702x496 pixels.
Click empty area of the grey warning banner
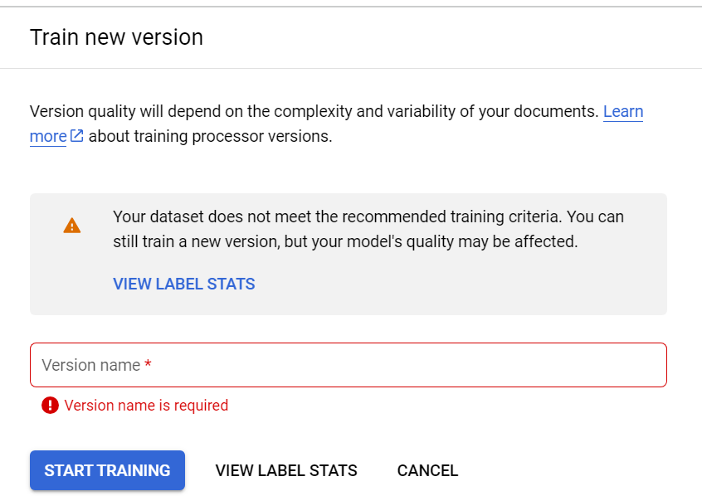click(x=498, y=286)
